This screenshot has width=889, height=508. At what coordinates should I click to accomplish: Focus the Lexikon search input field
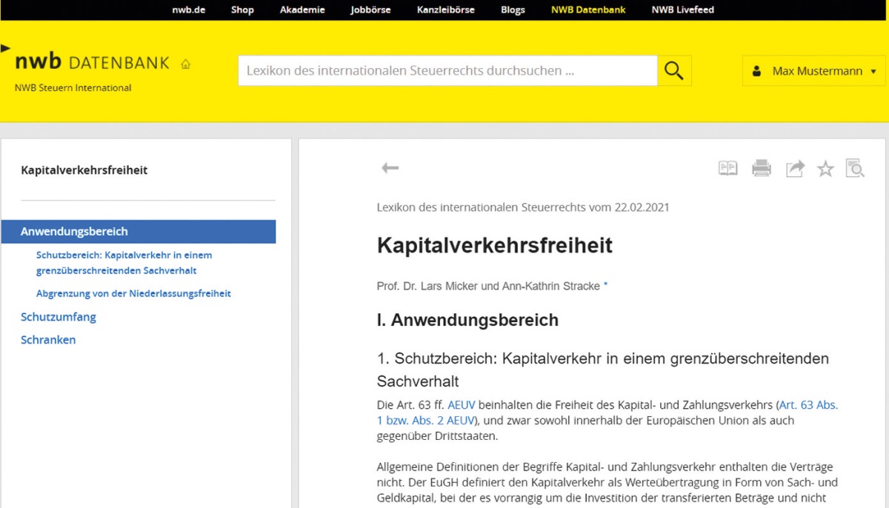pos(447,71)
